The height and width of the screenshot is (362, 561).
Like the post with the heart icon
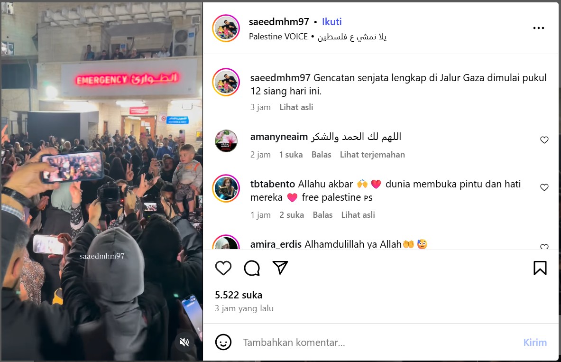point(223,268)
